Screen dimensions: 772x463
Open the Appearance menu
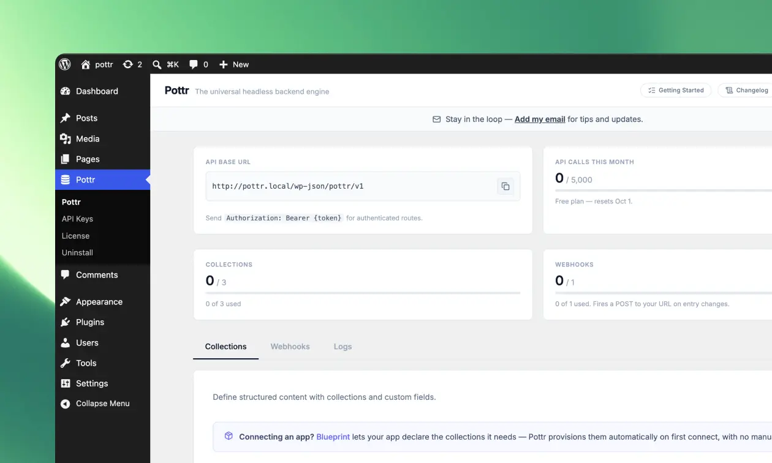(x=102, y=302)
